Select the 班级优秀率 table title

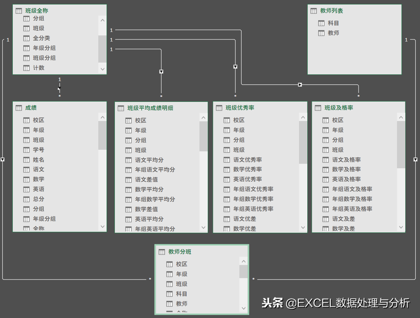(240, 108)
